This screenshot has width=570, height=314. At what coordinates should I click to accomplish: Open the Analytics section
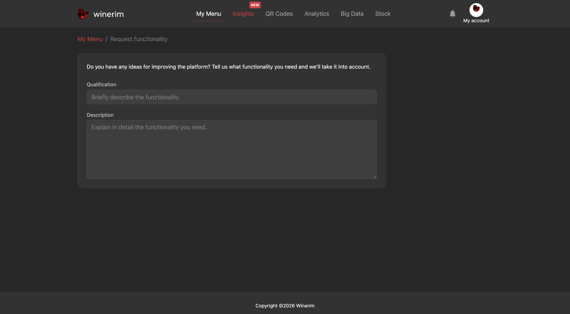[317, 14]
